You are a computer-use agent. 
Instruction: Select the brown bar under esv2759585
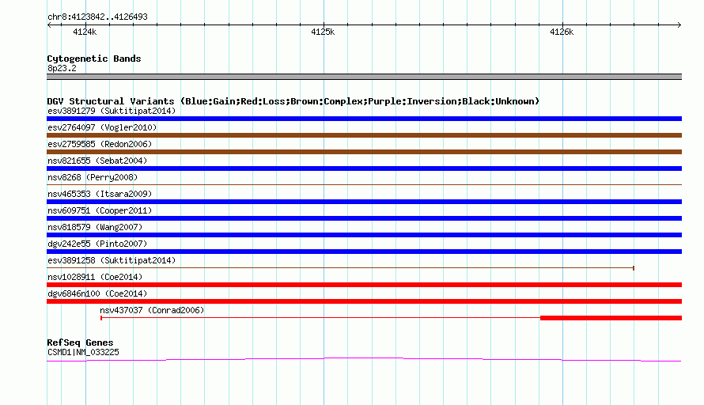[364, 152]
